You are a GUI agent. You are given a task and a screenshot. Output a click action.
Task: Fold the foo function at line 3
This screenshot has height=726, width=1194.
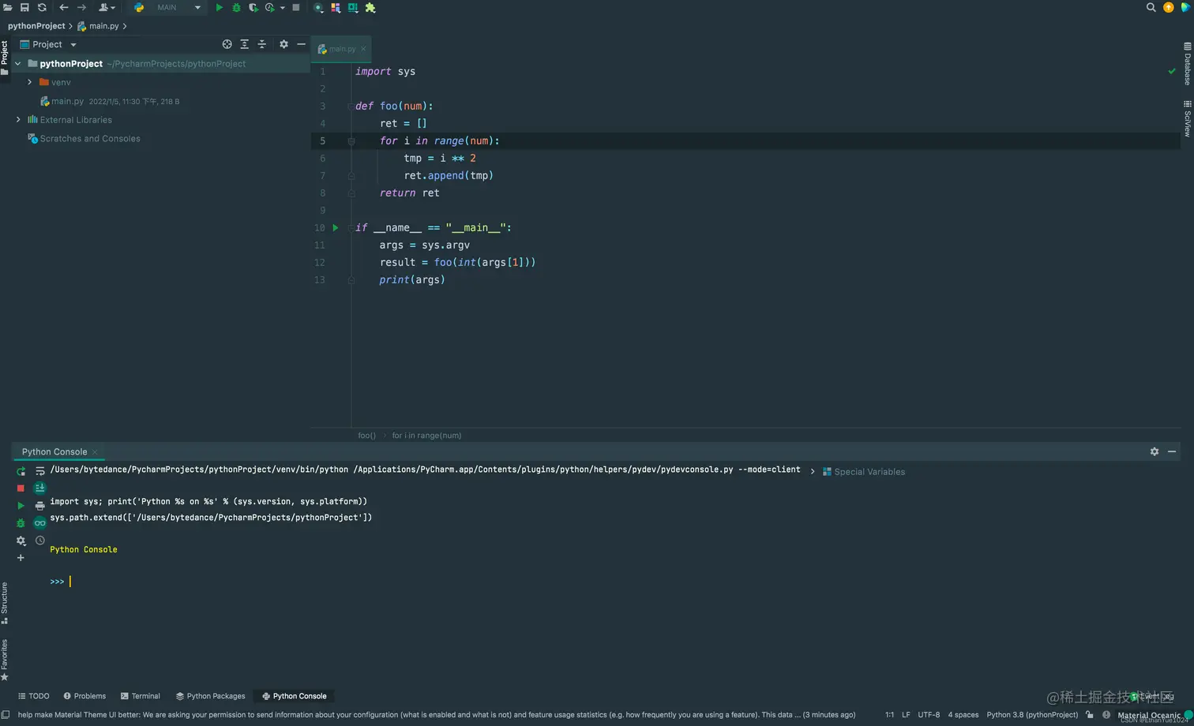coord(351,106)
